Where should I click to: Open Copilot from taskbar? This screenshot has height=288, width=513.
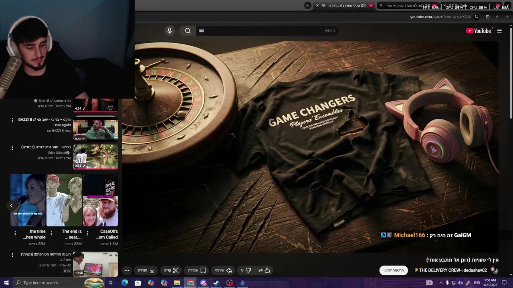click(151, 283)
